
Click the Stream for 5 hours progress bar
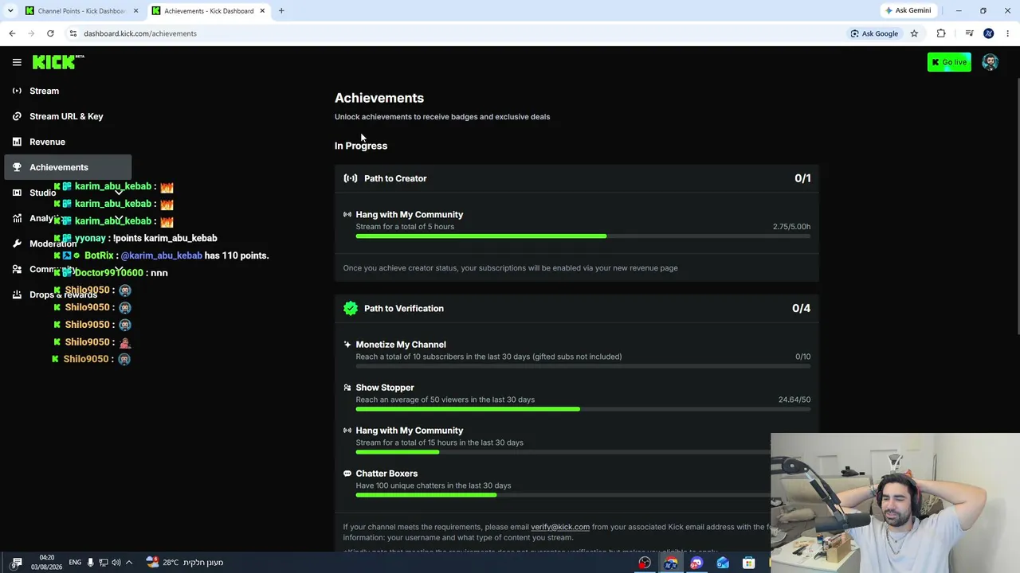pyautogui.click(x=583, y=236)
